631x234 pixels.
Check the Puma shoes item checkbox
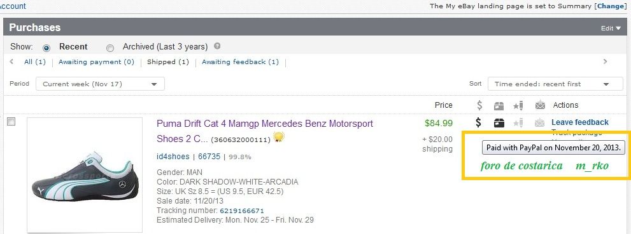(x=11, y=121)
